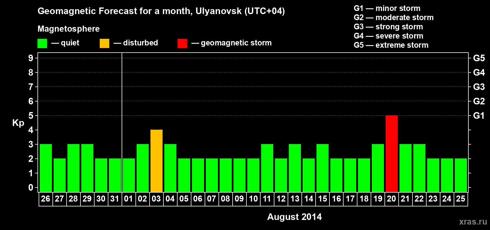Click the date label 17
Viewport: 490px width, 230px height.
350,199
